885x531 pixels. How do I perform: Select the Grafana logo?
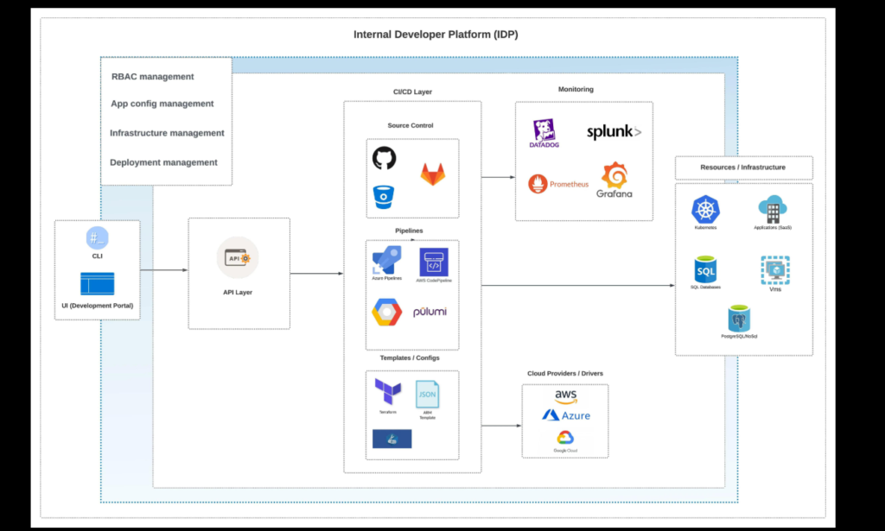pos(614,180)
